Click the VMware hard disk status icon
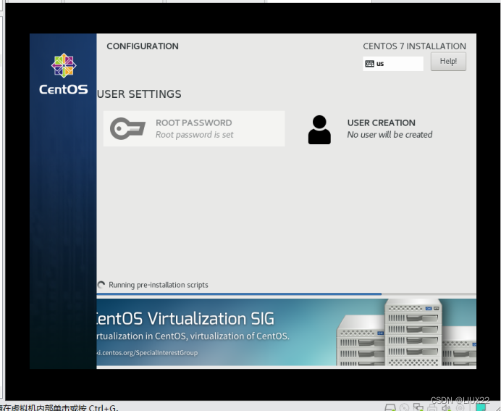The image size is (501, 411). (x=390, y=407)
